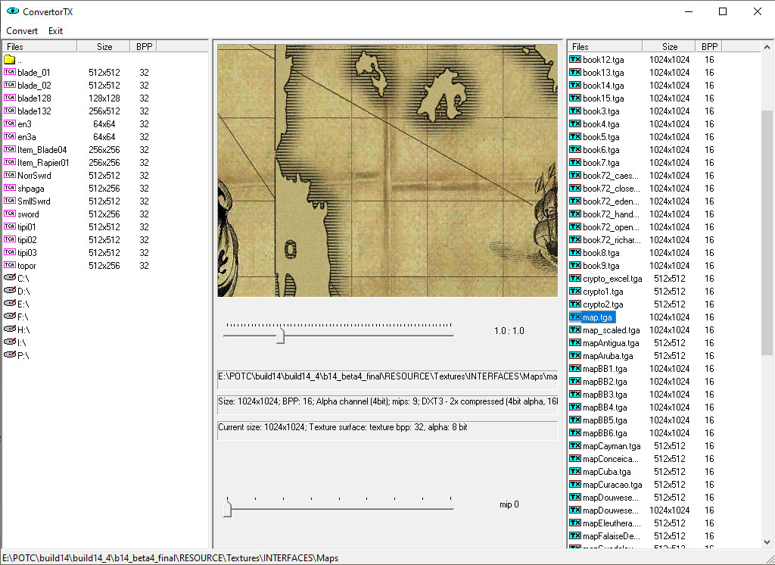Click the E:\ drive icon
775x565 pixels.
click(9, 303)
